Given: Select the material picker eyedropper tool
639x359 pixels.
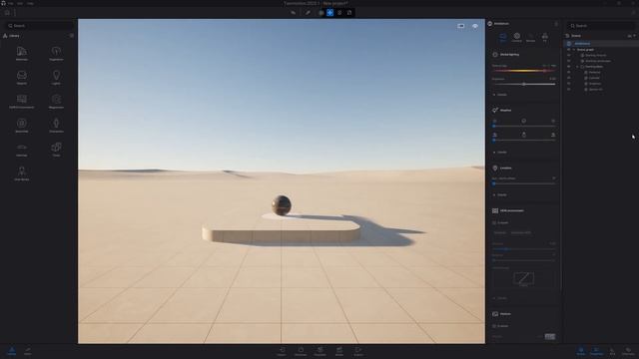Looking at the screenshot, I should pos(308,13).
